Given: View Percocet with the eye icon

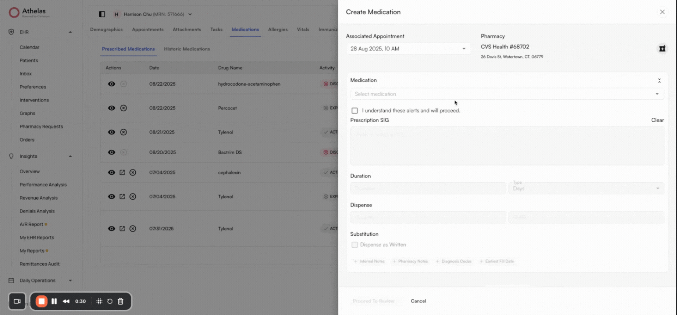Looking at the screenshot, I should 111,108.
